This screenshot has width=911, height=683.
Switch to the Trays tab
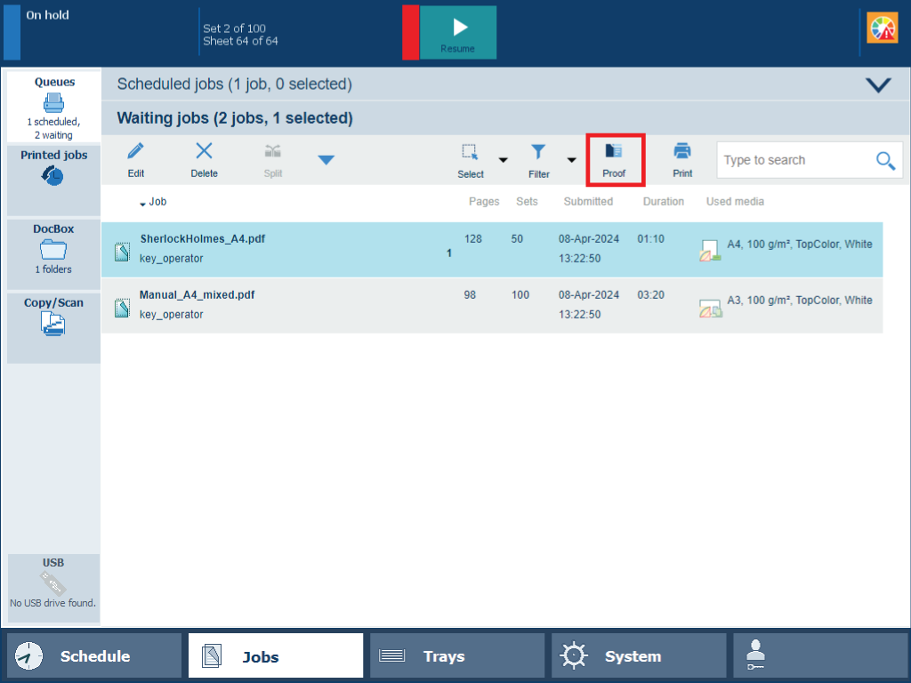(456, 656)
